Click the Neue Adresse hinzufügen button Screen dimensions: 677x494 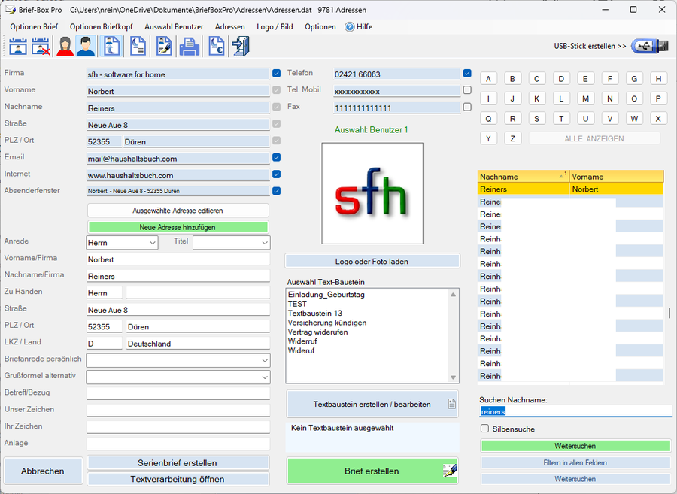point(178,227)
